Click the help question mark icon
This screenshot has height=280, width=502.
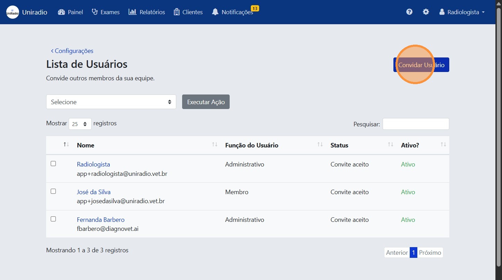(409, 11)
